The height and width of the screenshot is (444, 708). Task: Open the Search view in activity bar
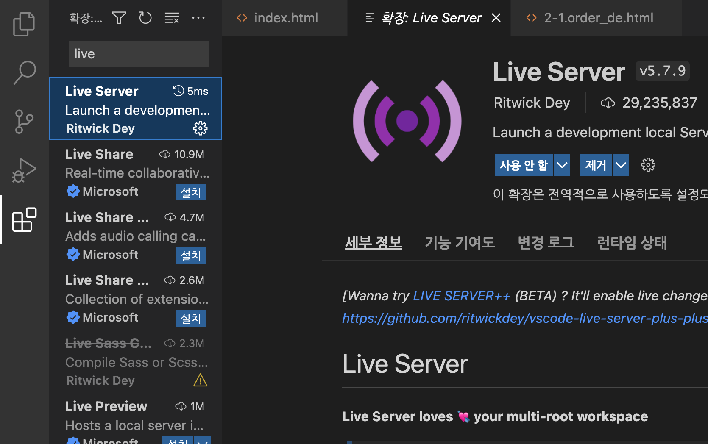click(x=24, y=72)
